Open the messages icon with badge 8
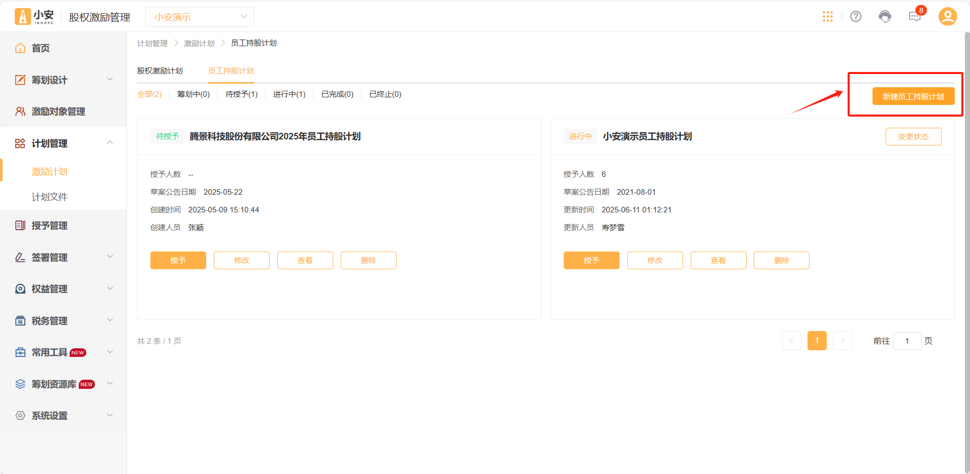Viewport: 970px width, 474px height. coord(915,16)
